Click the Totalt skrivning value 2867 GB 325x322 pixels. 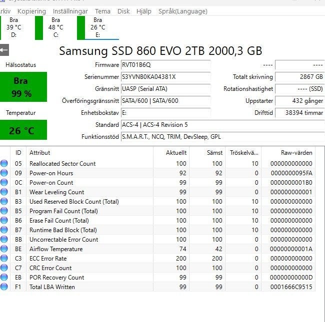pos(299,77)
